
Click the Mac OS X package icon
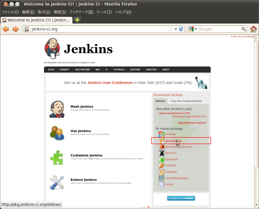coord(161,153)
